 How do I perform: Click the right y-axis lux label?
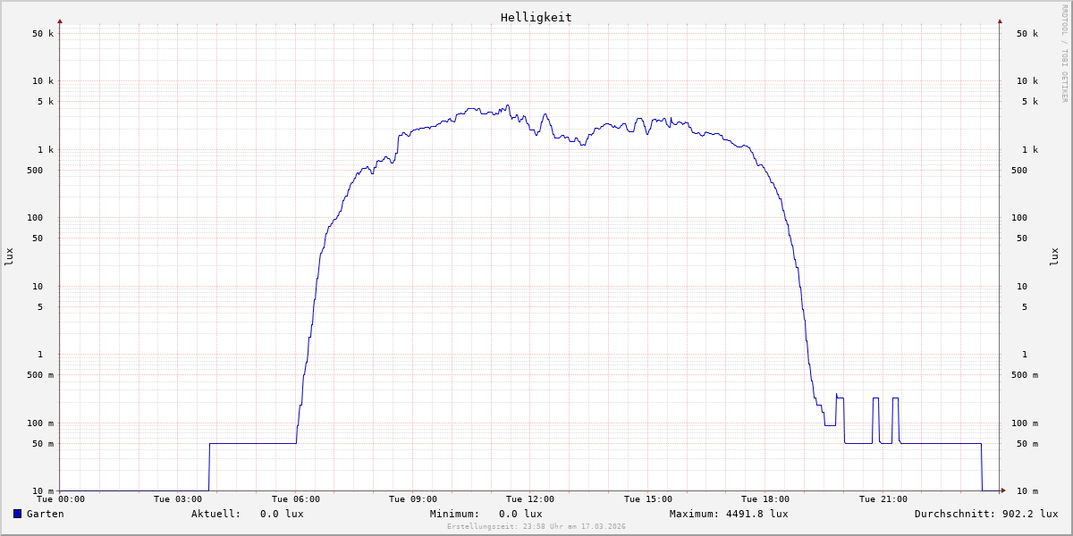coord(1054,256)
